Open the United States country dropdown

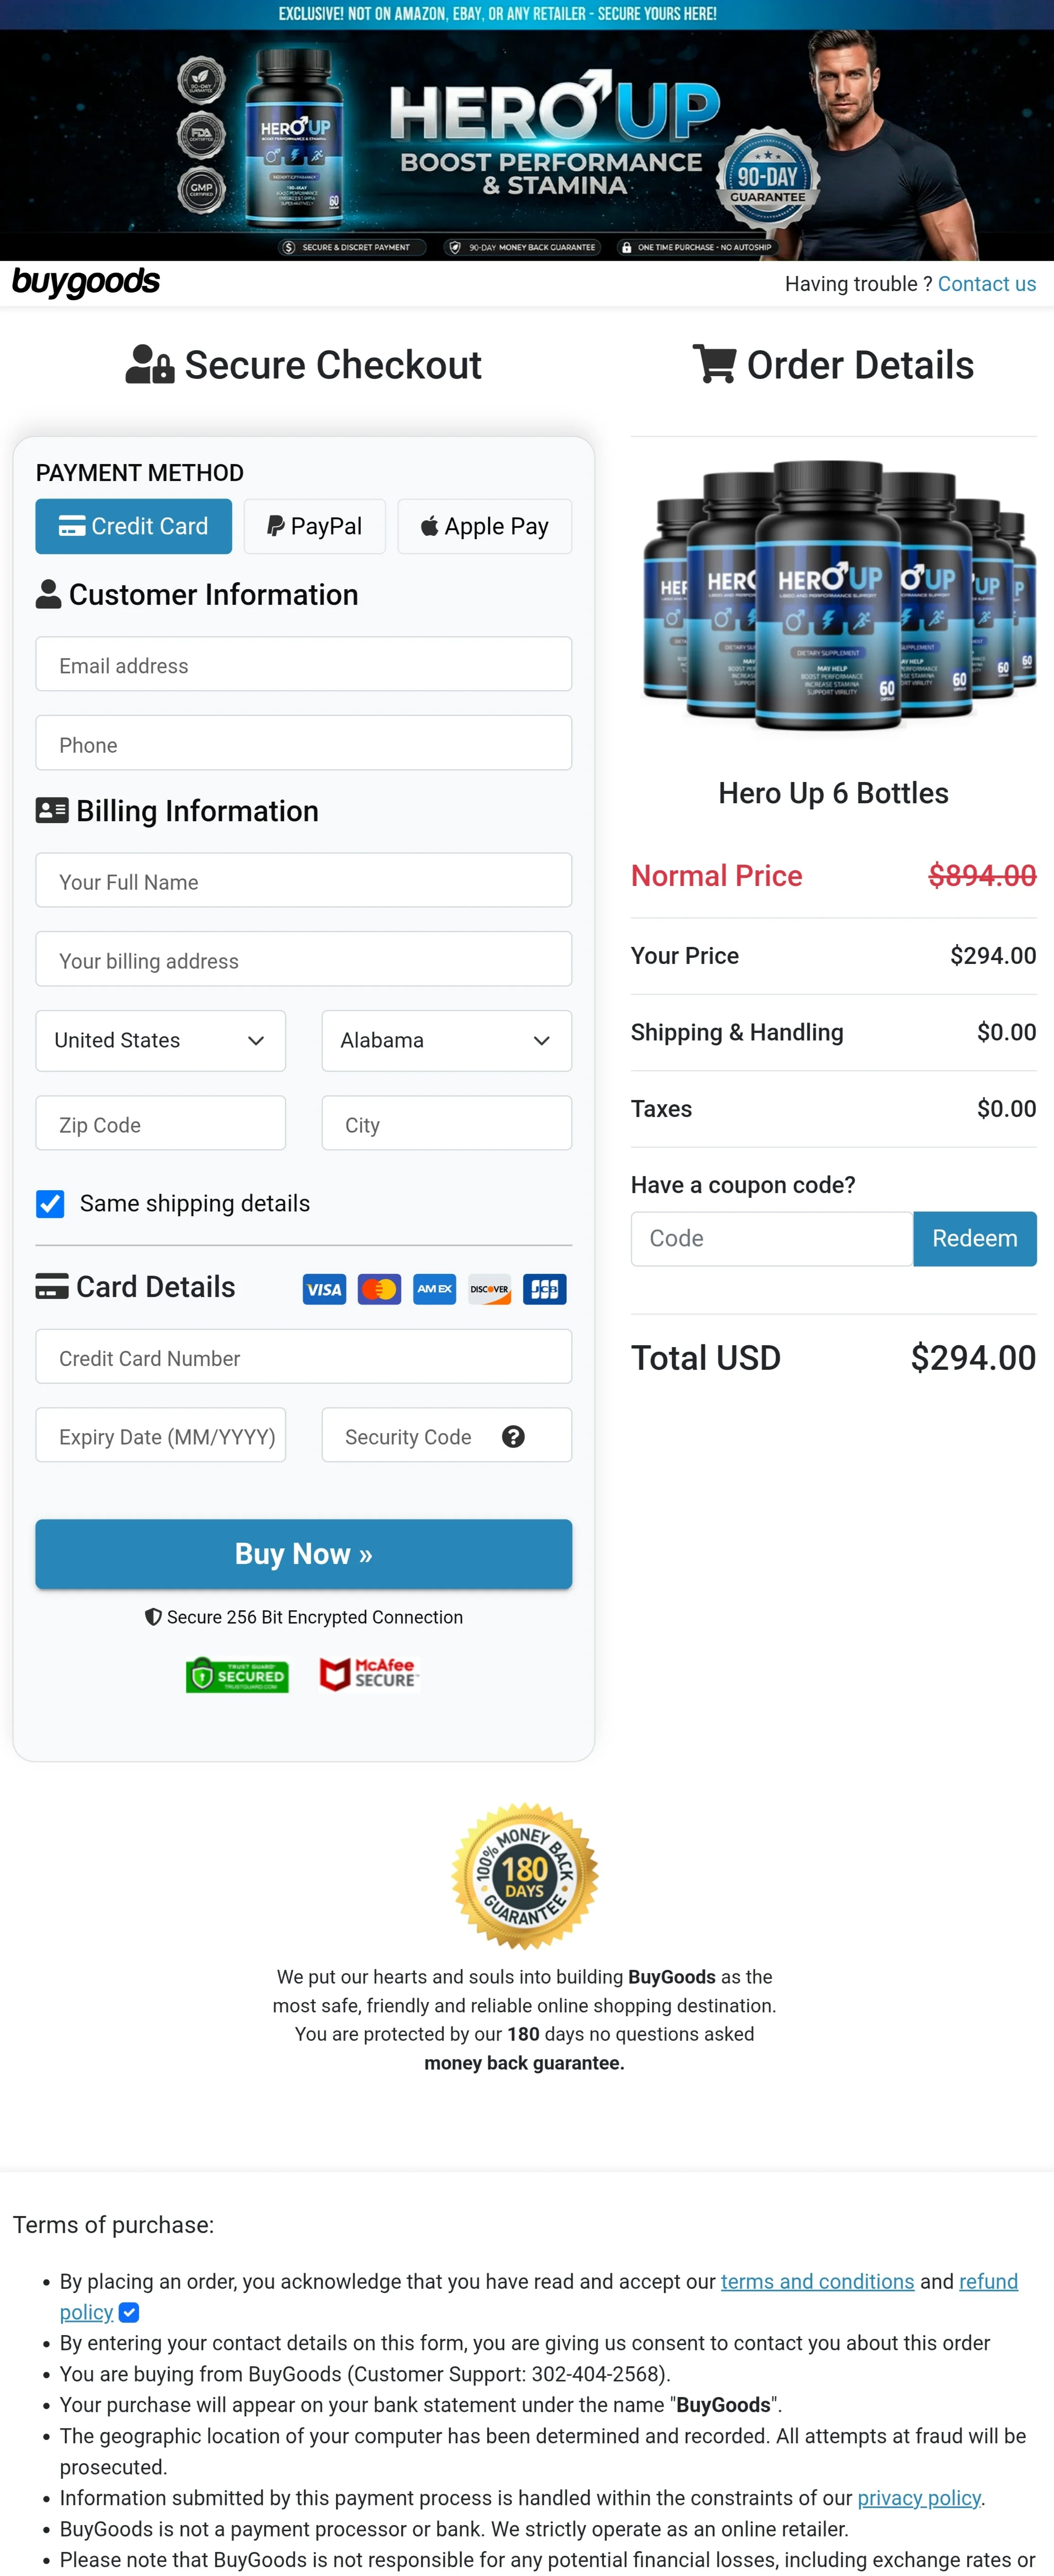point(160,1040)
